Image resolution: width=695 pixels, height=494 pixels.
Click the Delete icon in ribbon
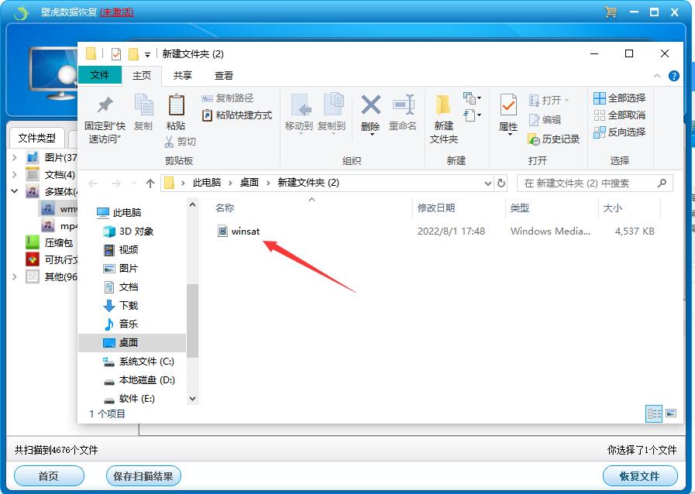tap(370, 106)
